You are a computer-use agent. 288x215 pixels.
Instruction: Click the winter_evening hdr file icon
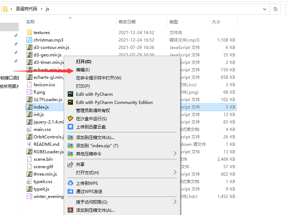[x=29, y=197]
